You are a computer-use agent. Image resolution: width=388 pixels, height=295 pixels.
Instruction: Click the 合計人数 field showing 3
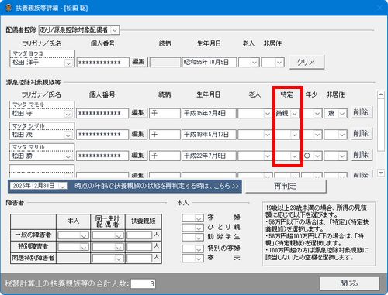click(144, 283)
